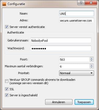
Task: Click the Adres: label
Action: click(x=24, y=20)
